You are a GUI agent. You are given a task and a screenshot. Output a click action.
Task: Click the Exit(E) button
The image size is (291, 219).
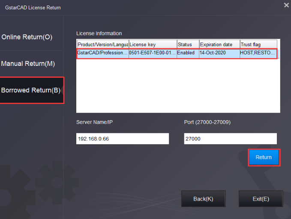coord(261,199)
